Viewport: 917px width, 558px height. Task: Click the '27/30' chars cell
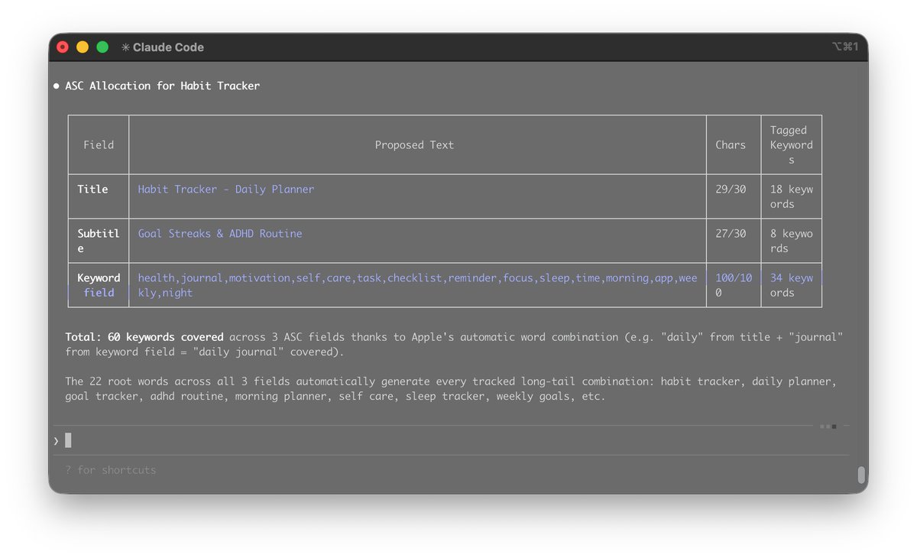coord(731,234)
